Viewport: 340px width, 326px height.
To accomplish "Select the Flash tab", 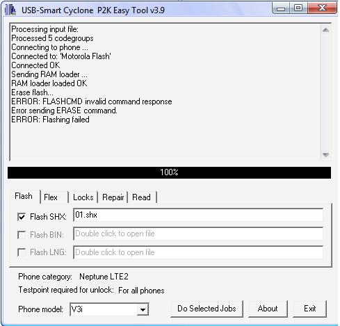I will (x=24, y=196).
